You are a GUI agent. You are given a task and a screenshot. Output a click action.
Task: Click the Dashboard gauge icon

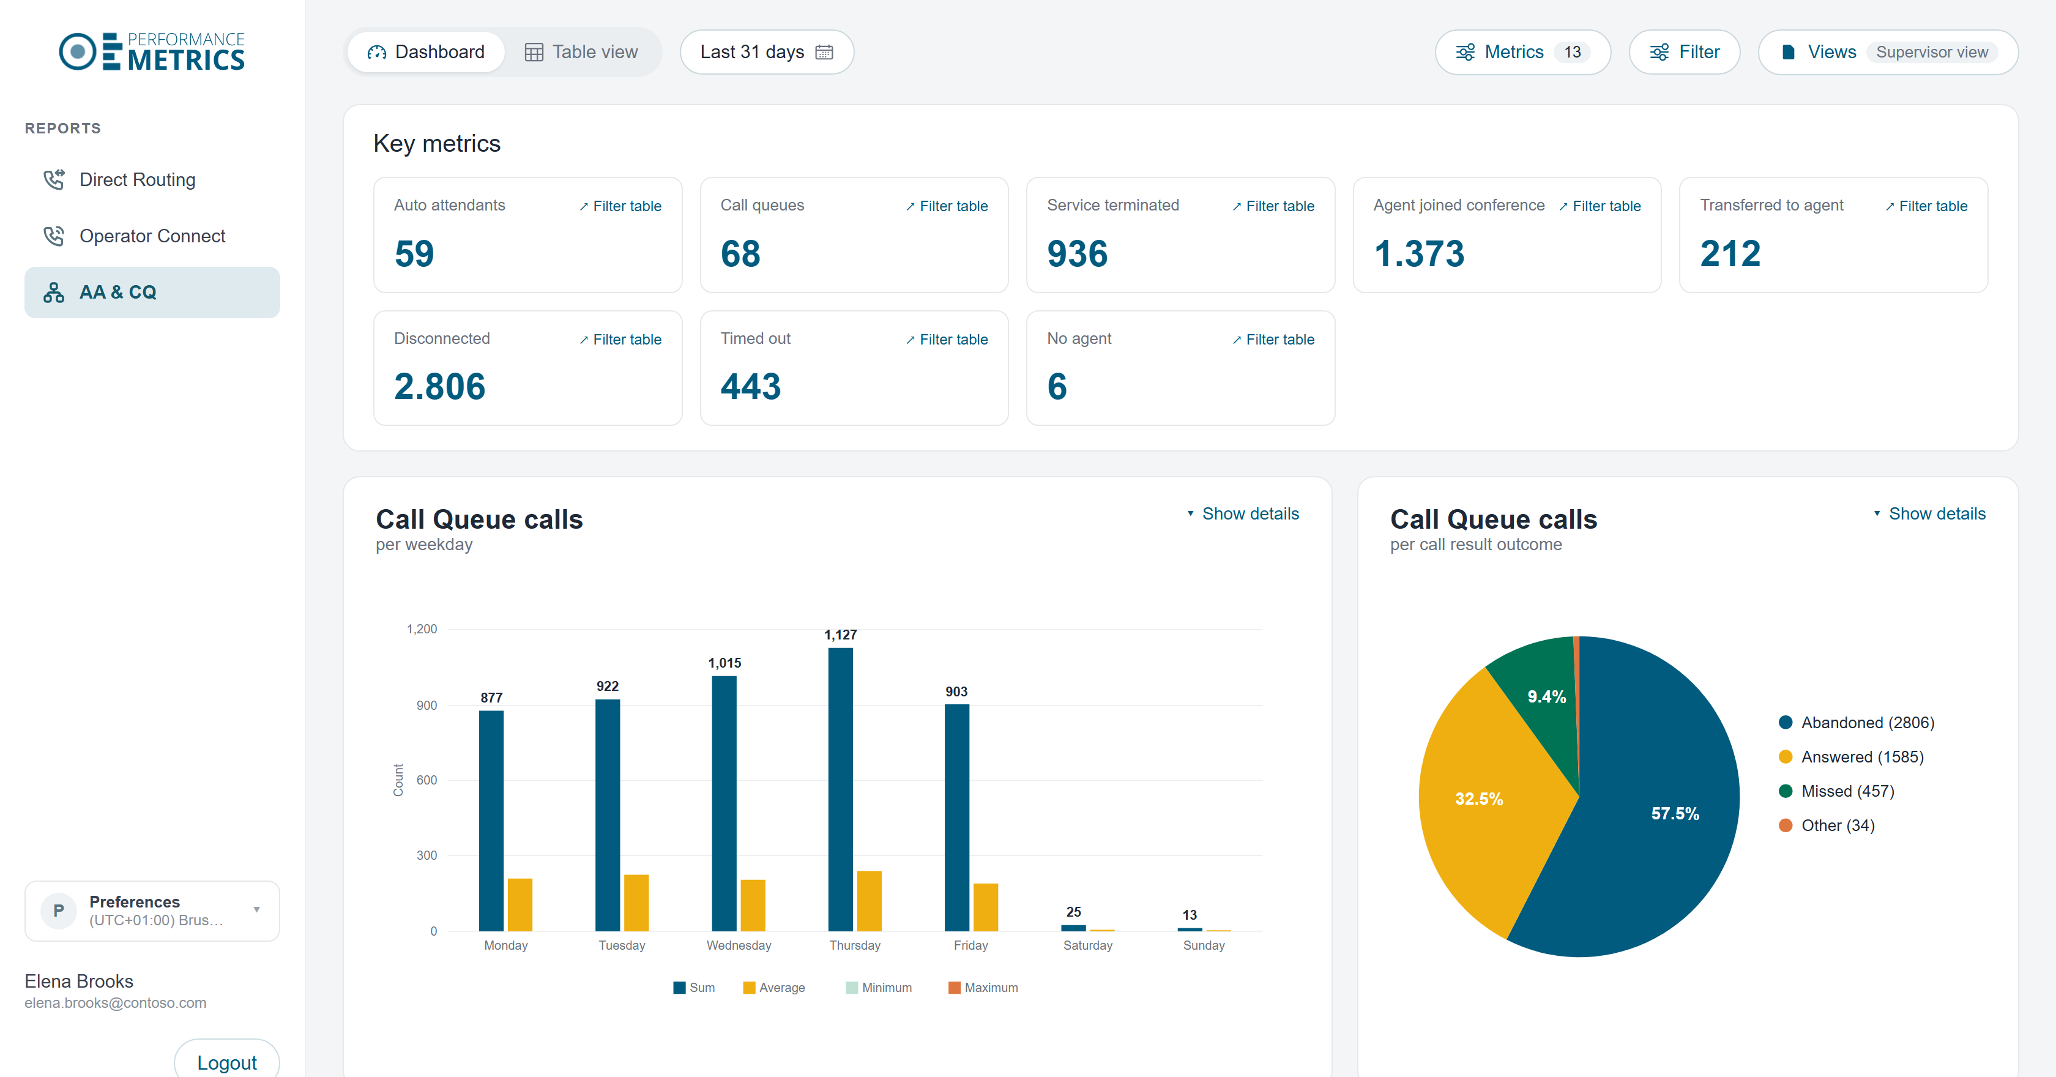tap(376, 53)
